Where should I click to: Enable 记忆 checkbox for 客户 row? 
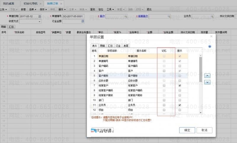[164, 71]
